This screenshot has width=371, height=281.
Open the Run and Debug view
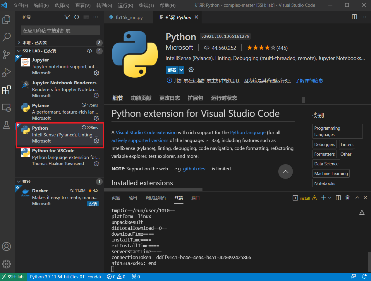[x=6, y=72]
